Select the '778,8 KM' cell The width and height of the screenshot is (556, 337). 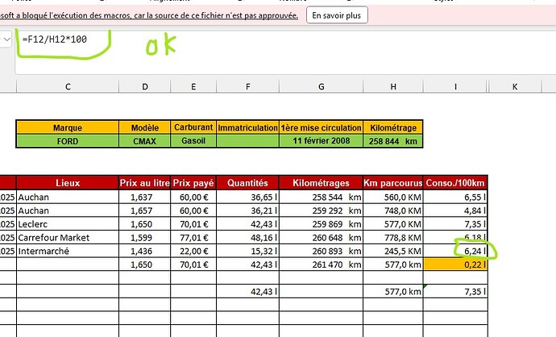click(393, 238)
